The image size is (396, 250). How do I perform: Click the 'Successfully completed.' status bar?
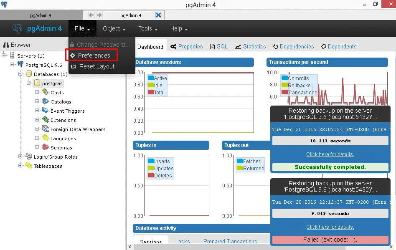click(x=330, y=167)
